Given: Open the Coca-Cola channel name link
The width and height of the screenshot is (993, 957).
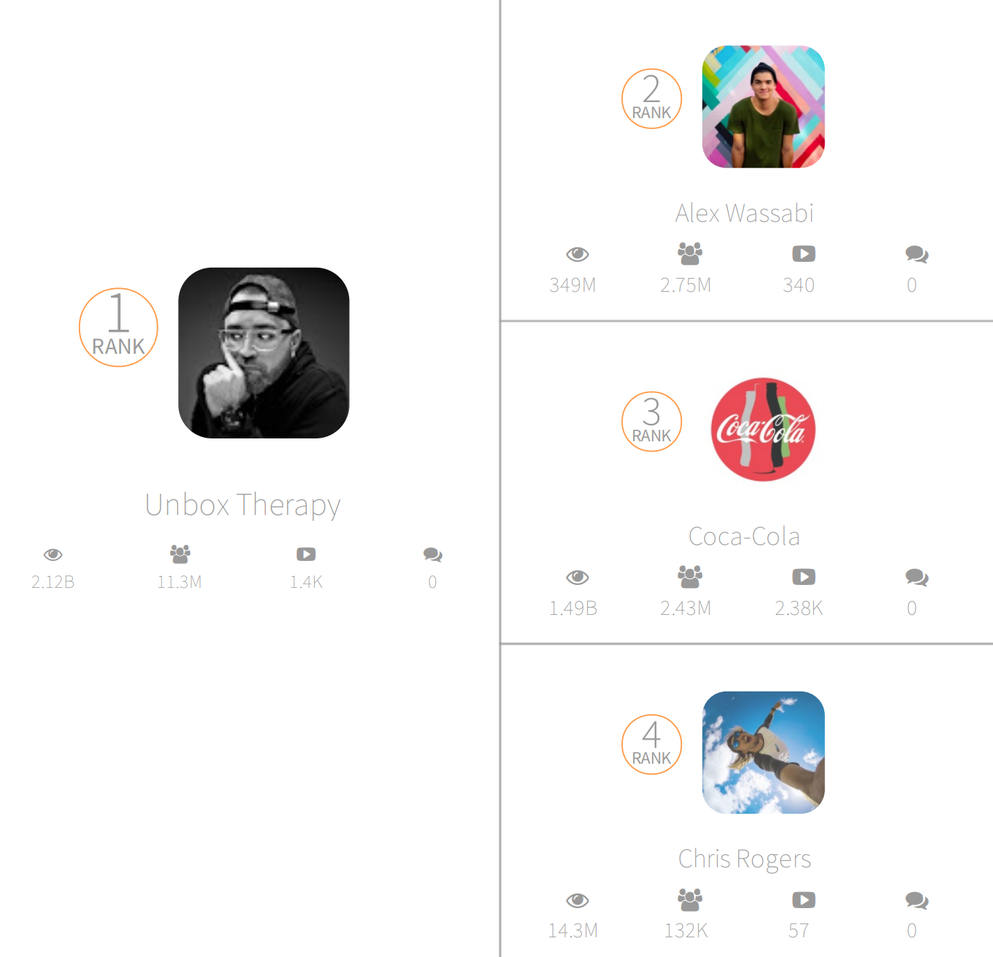Looking at the screenshot, I should coord(745,536).
